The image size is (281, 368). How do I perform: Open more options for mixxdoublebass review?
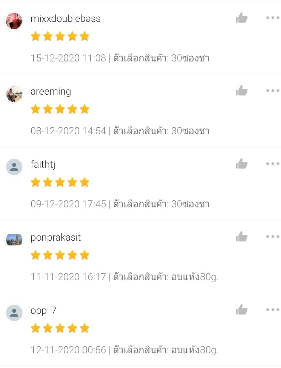coord(272,18)
